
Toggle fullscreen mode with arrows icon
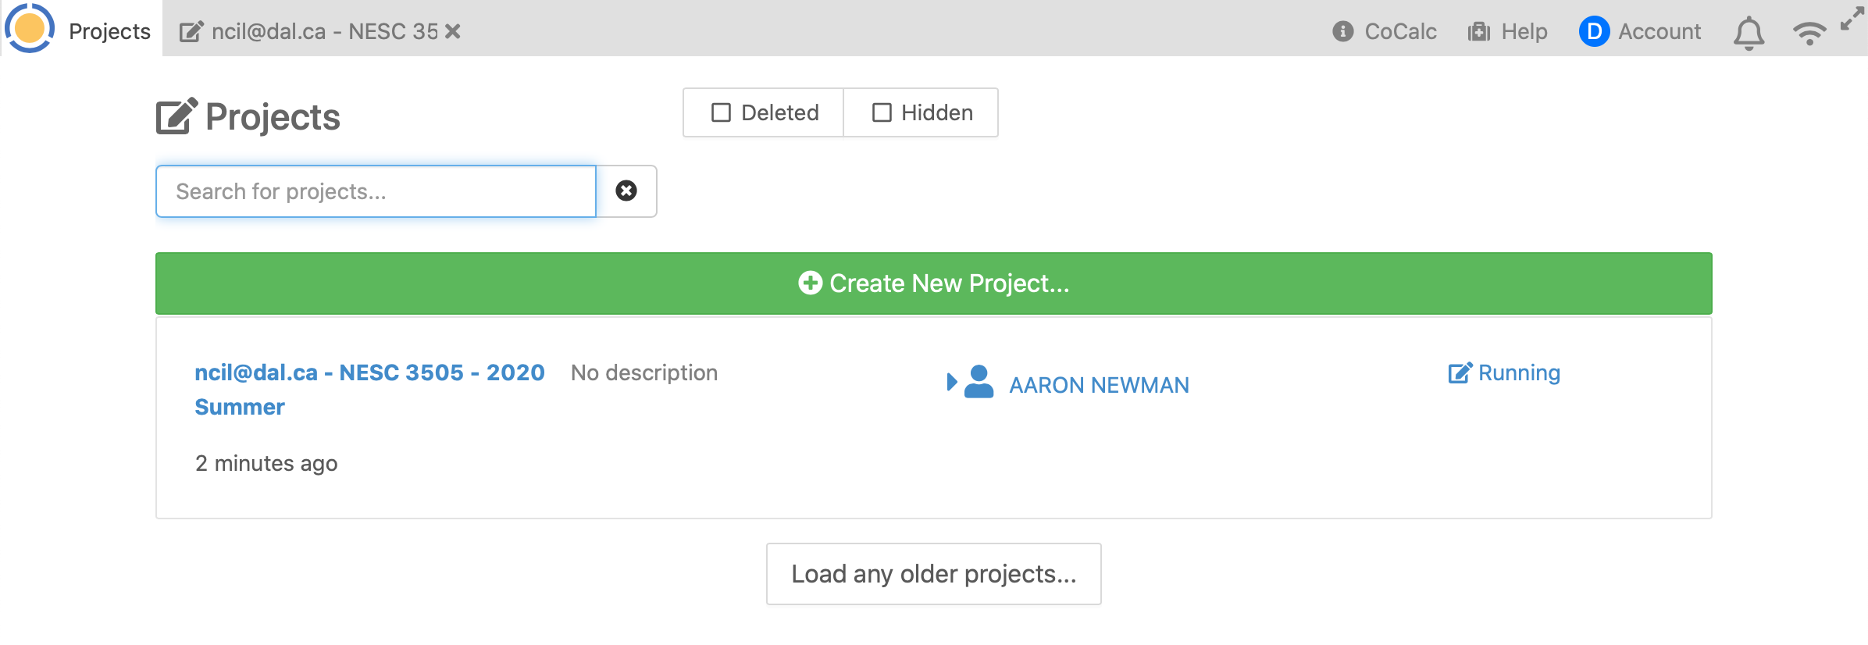[1852, 18]
